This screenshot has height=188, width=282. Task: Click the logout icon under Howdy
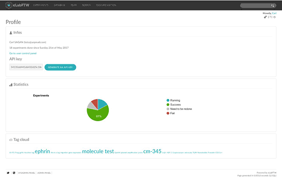tap(274, 17)
